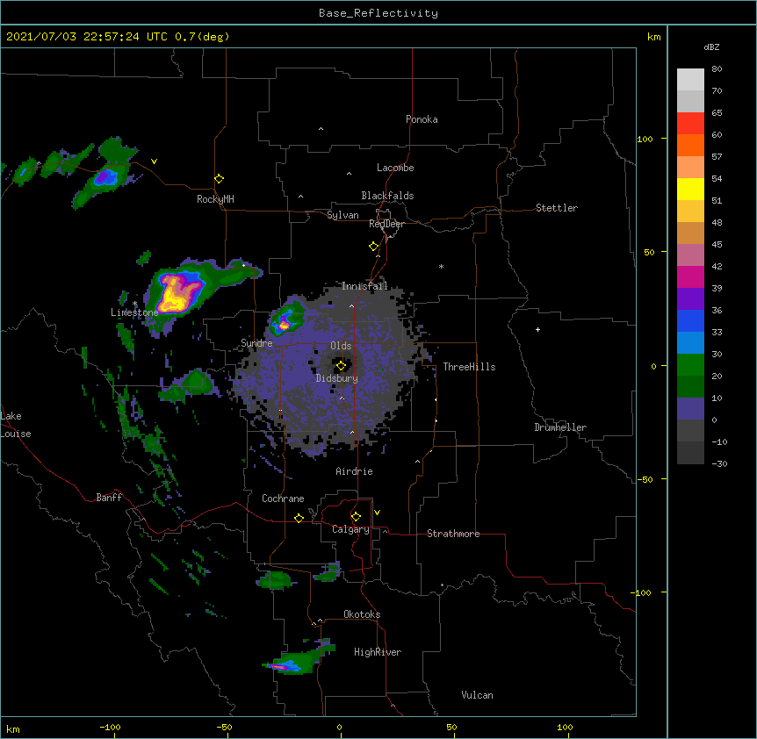Viewport: 757px width, 739px height.
Task: Click the Banff label
Action: (109, 498)
